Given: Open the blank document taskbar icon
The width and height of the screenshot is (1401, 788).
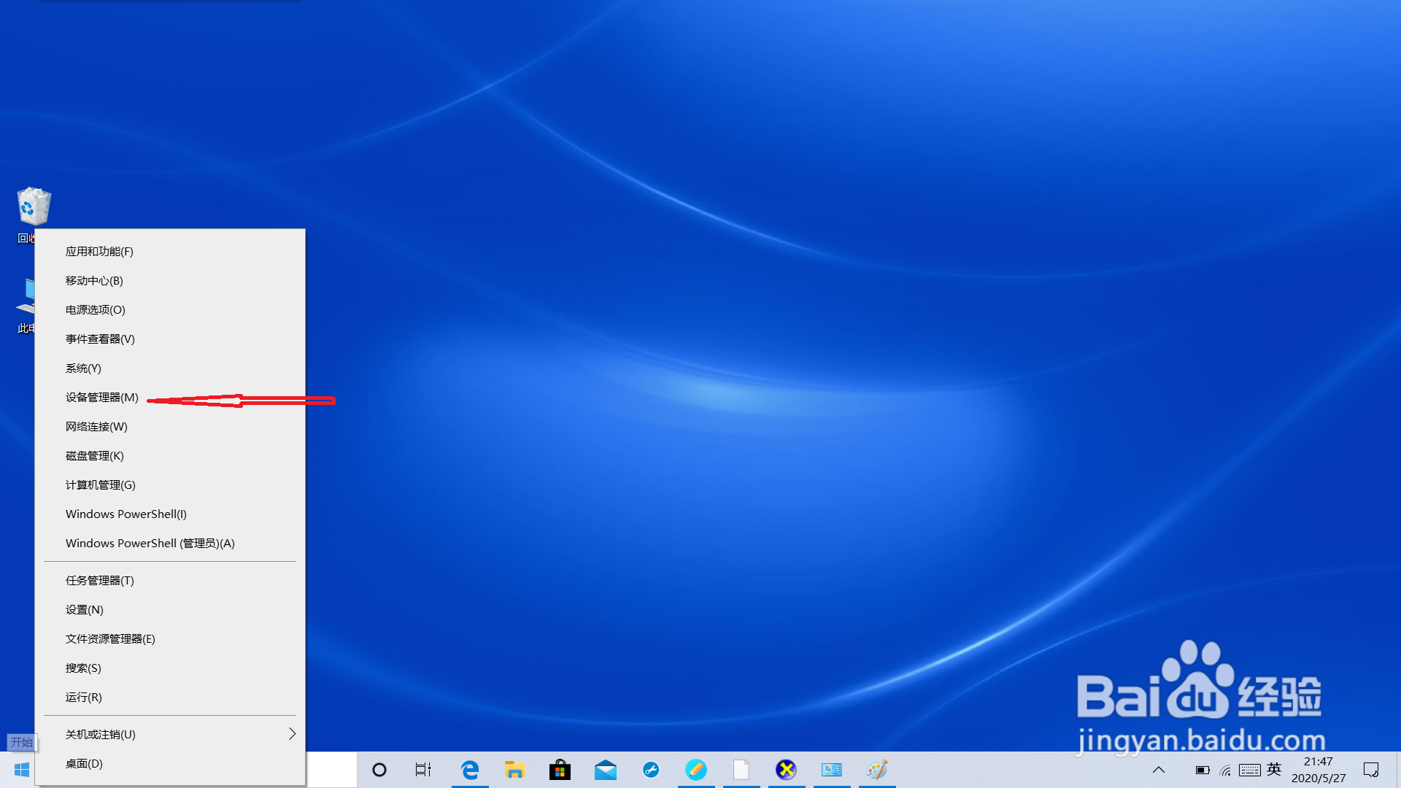Looking at the screenshot, I should click(741, 770).
